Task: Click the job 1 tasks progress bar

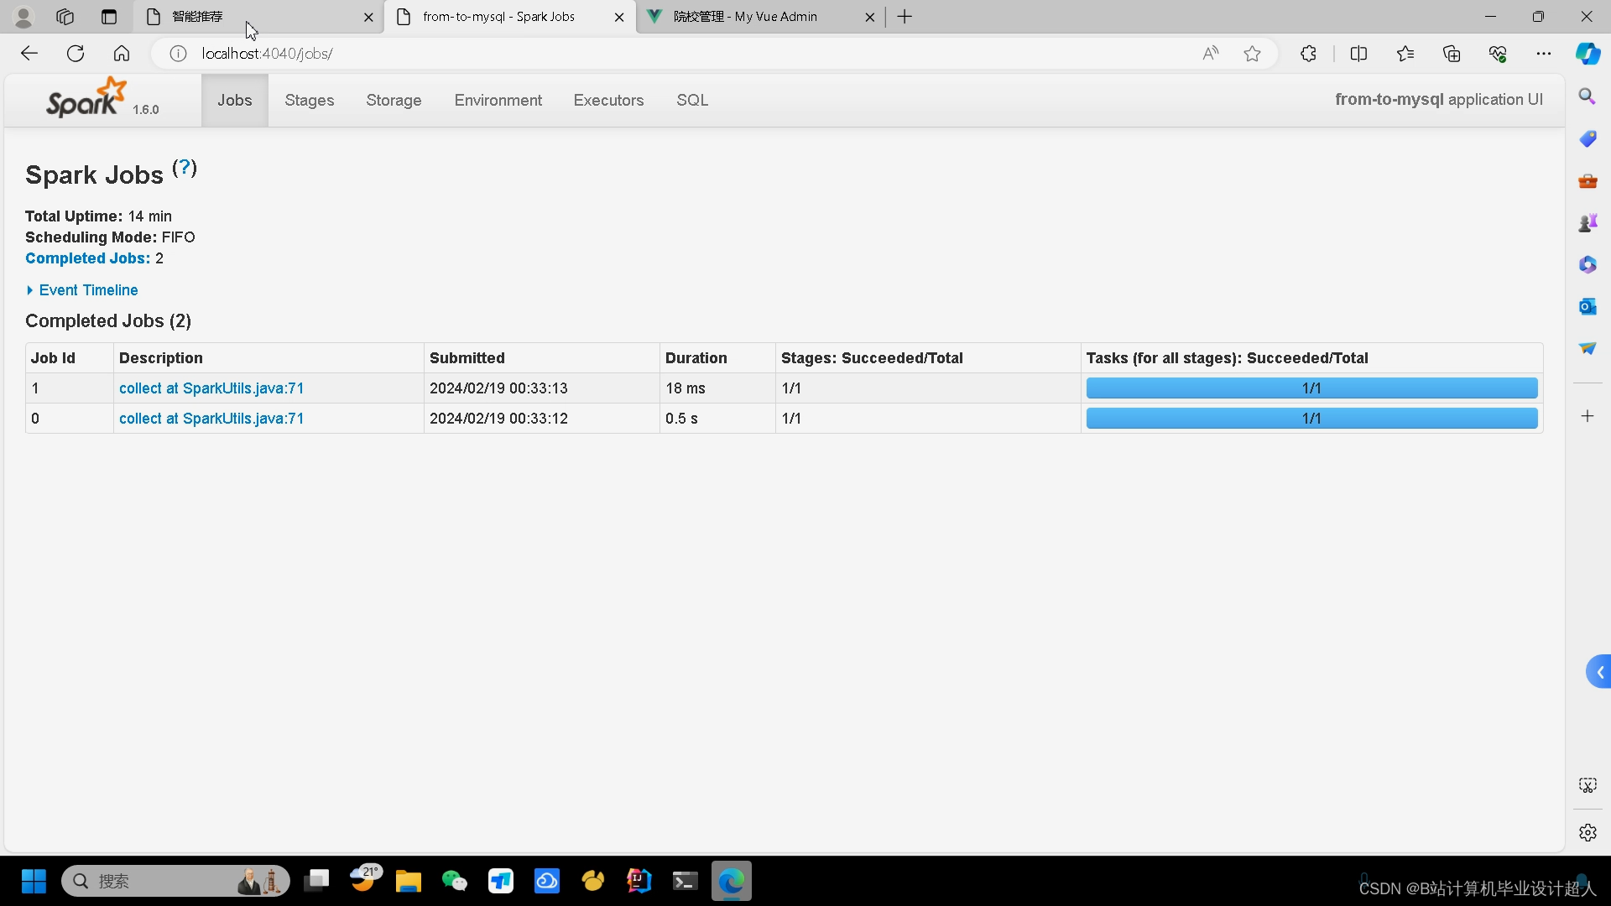Action: pyautogui.click(x=1311, y=388)
